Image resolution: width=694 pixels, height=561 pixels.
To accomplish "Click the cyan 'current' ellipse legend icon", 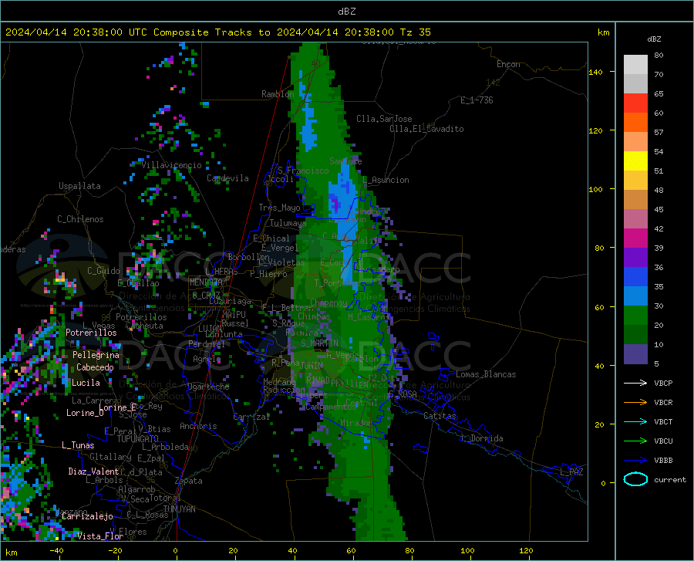I will [635, 479].
